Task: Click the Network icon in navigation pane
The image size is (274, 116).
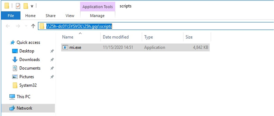Action: point(12,108)
